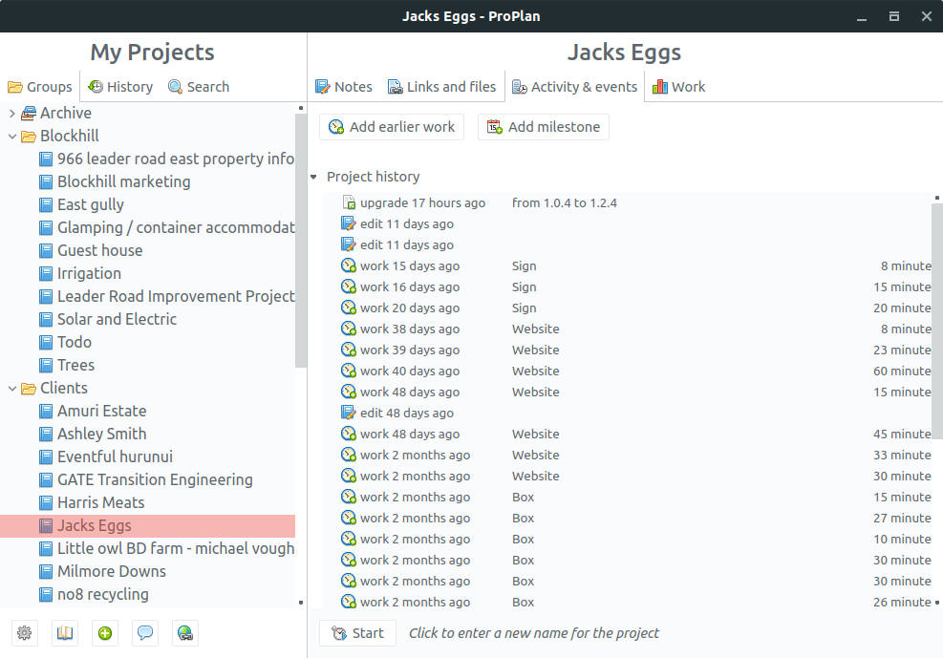Open the chat bubble icon
This screenshot has width=943, height=658.
145,632
